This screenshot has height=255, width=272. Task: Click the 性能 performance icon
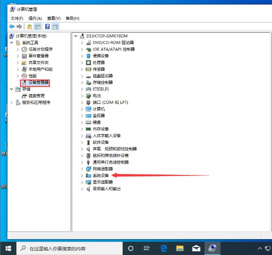(x=24, y=76)
